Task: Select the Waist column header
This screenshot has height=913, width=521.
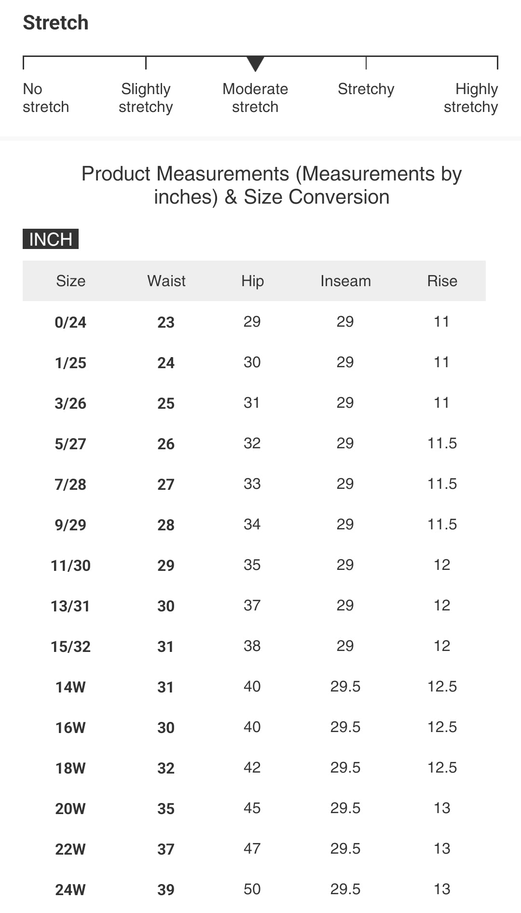Action: [166, 281]
